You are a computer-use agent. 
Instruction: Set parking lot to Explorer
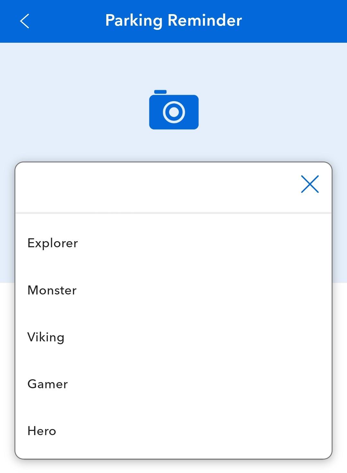pyautogui.click(x=173, y=243)
